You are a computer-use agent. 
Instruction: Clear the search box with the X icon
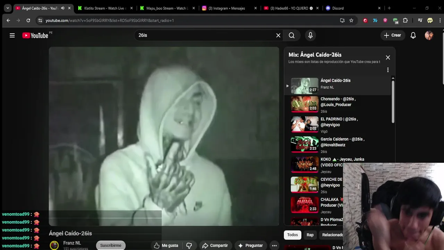[x=278, y=35]
